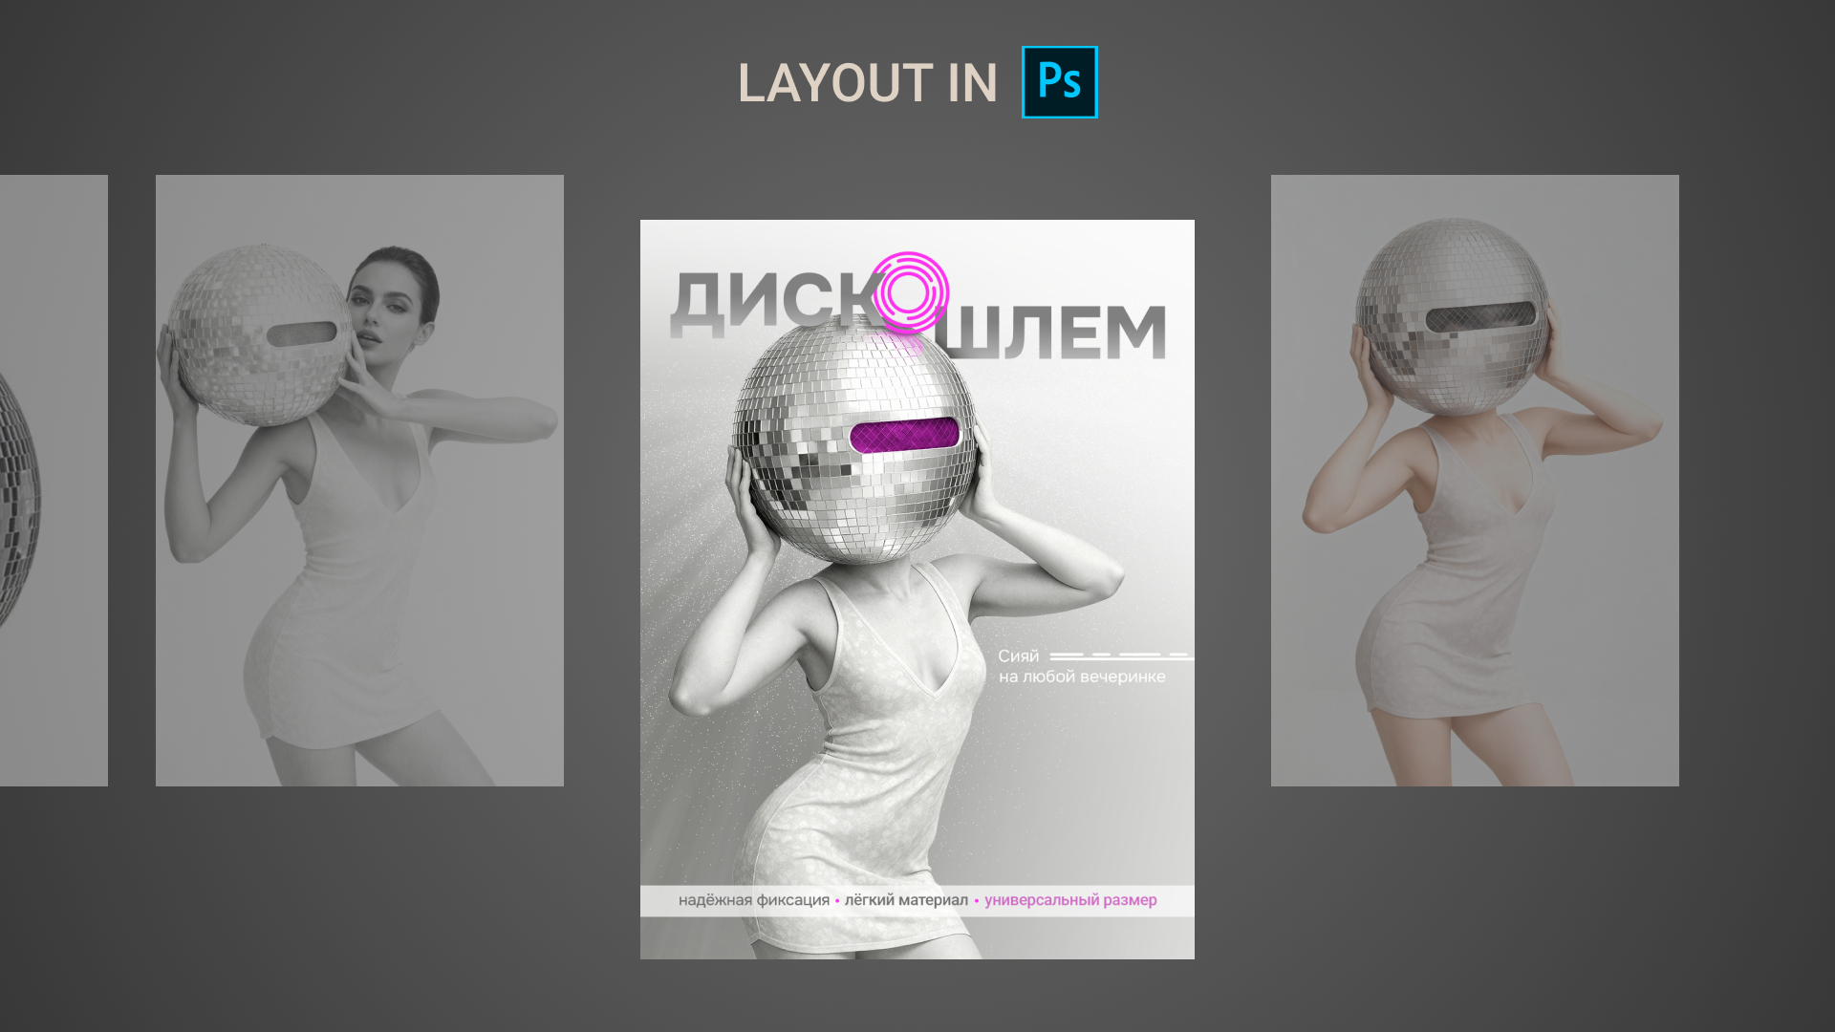The image size is (1835, 1032).
Task: Click the pink spiral letter O in the title
Action: click(x=911, y=292)
